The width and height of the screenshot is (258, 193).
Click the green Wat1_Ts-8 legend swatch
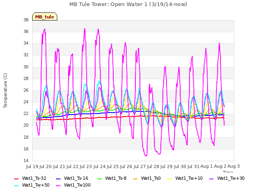(x=100, y=179)
